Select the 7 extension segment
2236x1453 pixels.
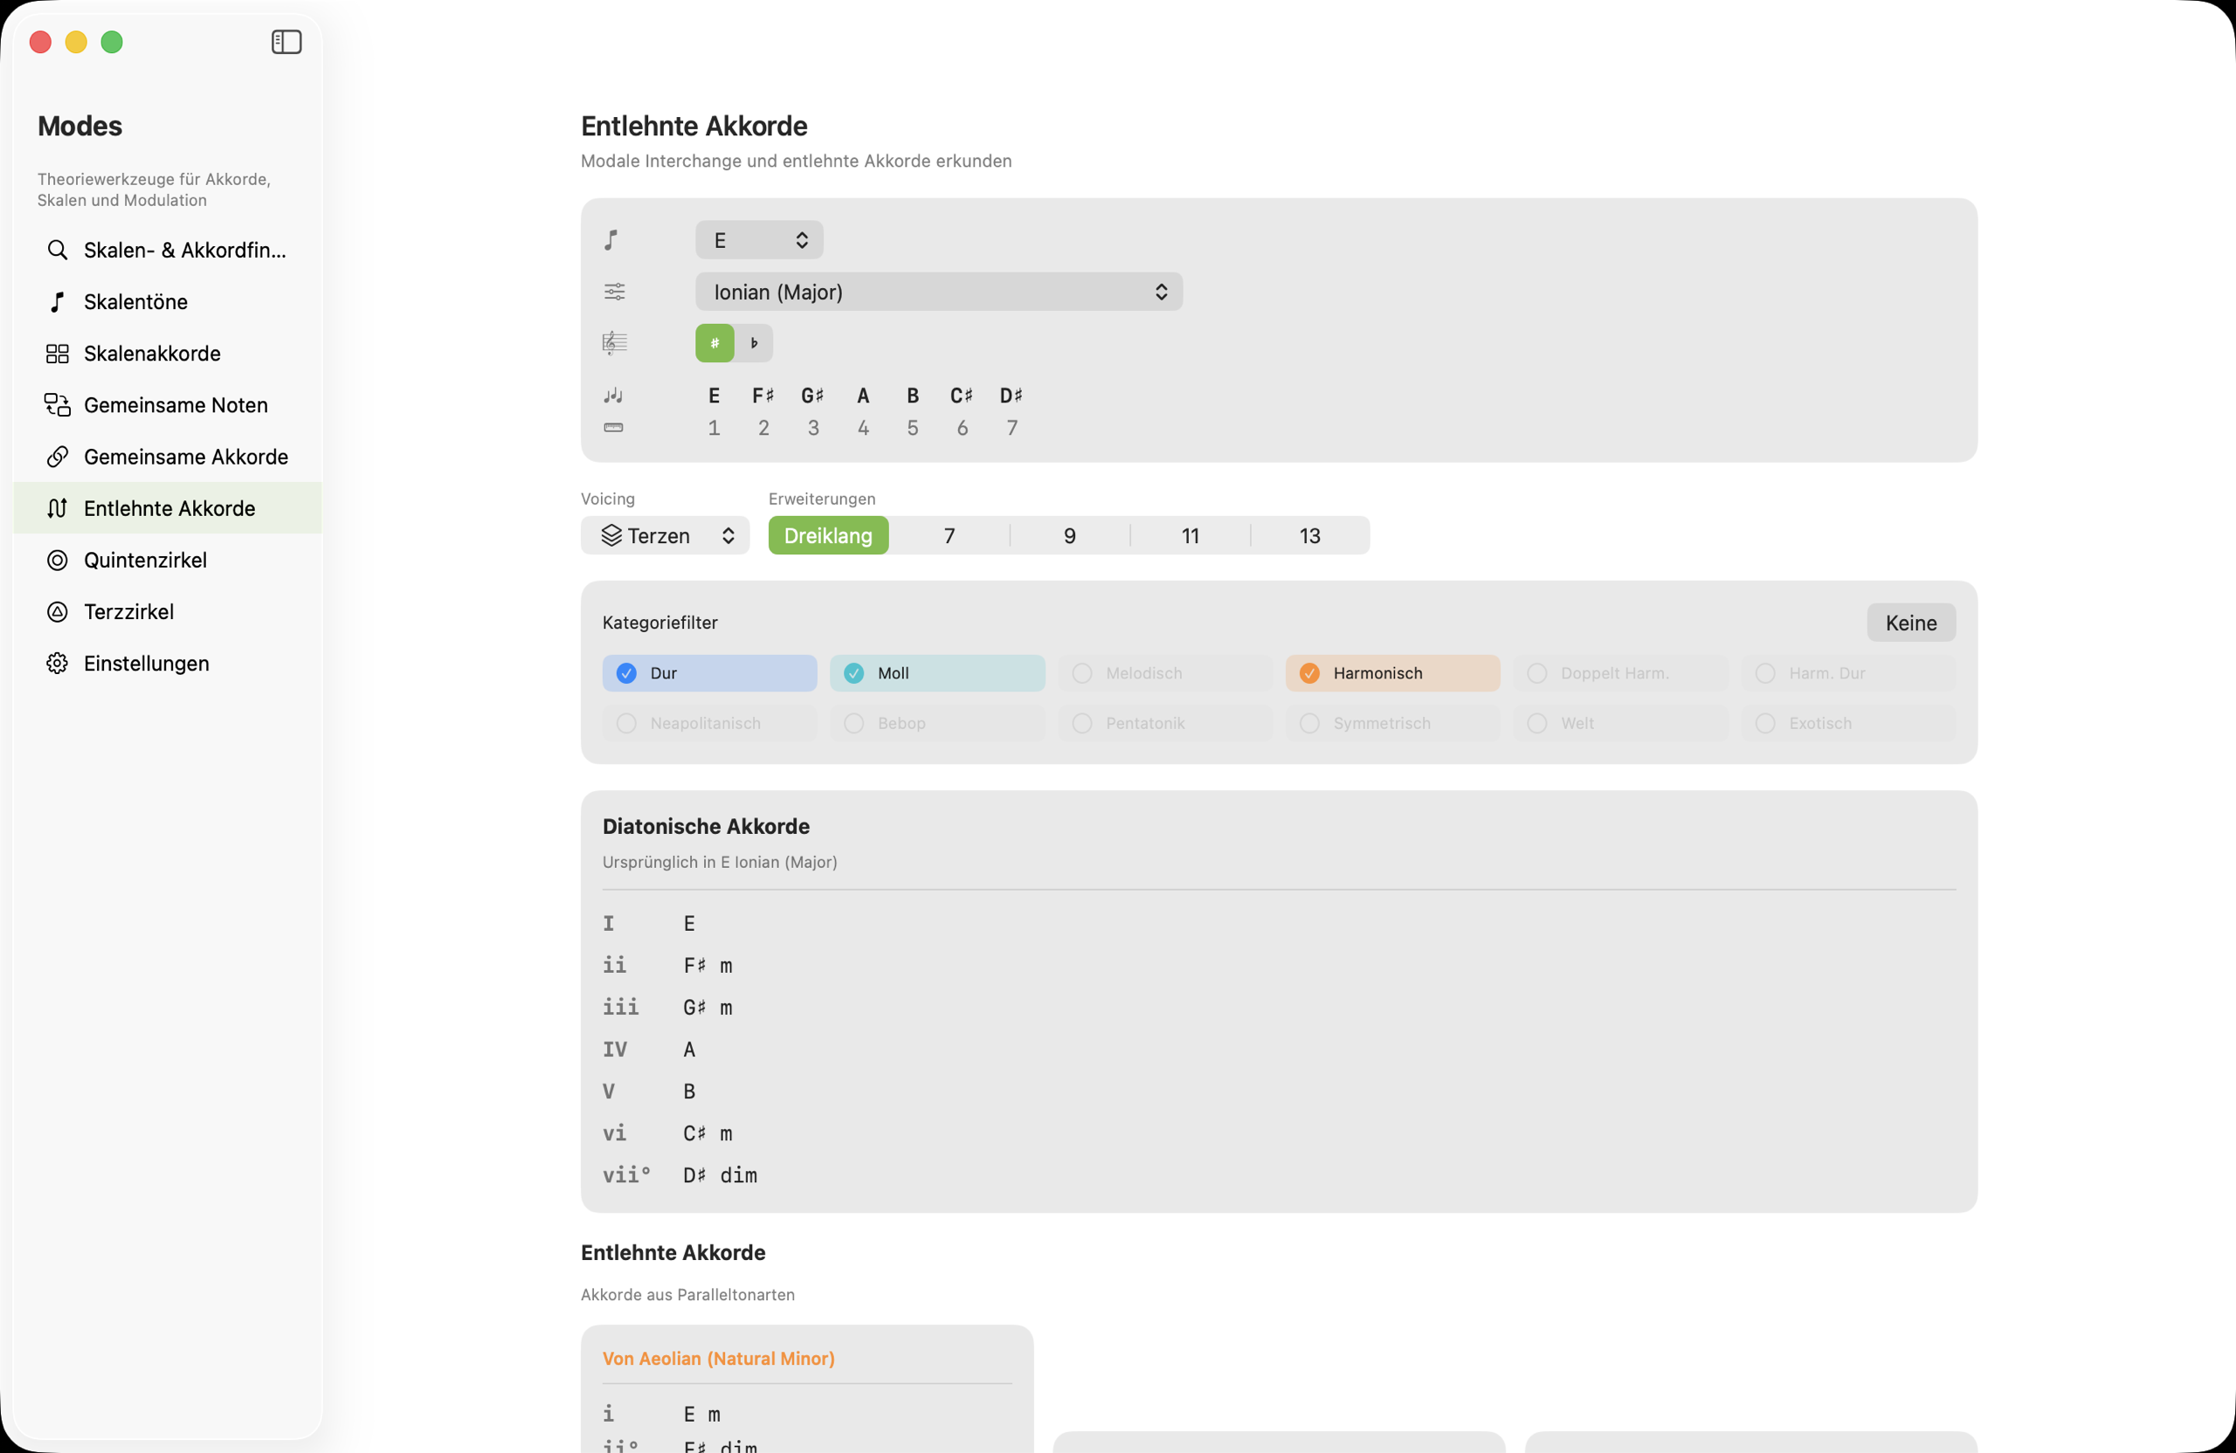tap(949, 535)
